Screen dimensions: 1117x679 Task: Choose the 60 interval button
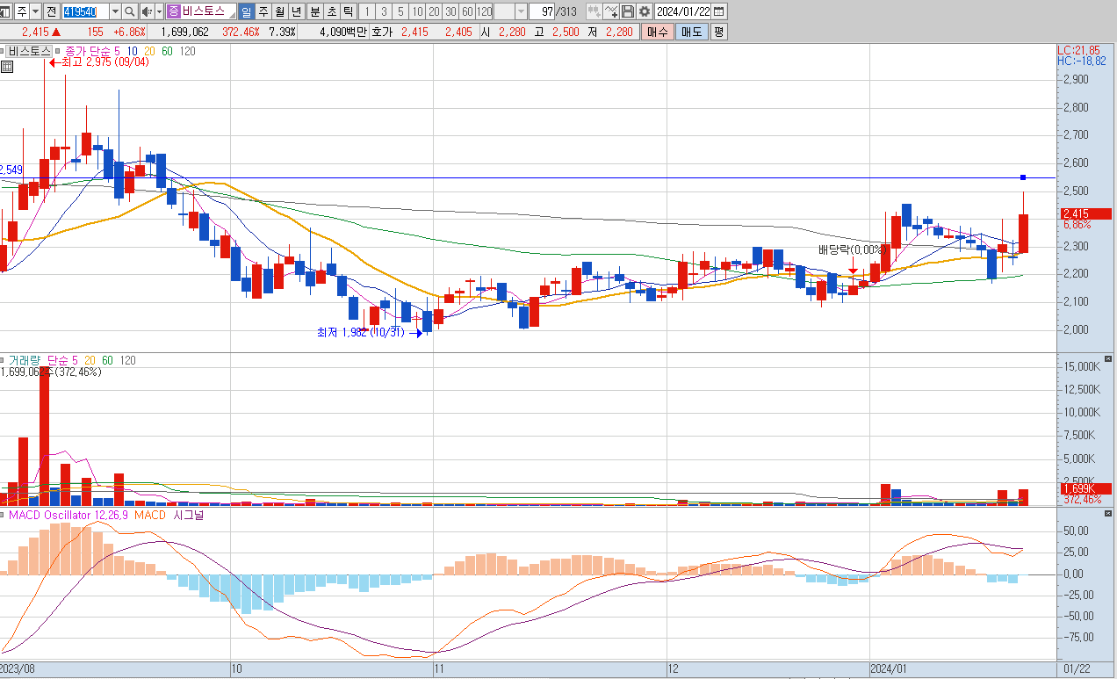pos(467,11)
